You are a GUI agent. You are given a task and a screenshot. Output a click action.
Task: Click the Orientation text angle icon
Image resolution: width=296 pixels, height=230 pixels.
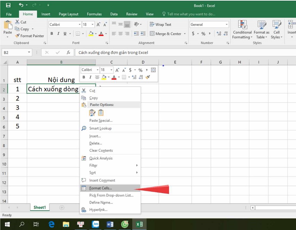pos(137,24)
